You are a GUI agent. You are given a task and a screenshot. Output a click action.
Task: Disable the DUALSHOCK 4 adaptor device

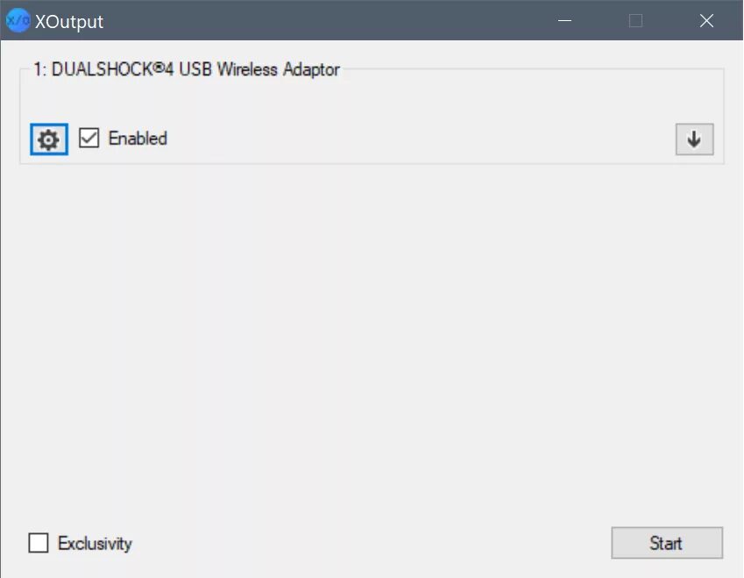89,139
